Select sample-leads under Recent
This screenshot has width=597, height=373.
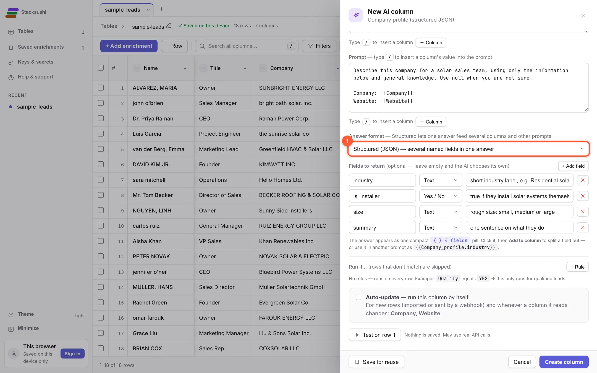[x=35, y=107]
